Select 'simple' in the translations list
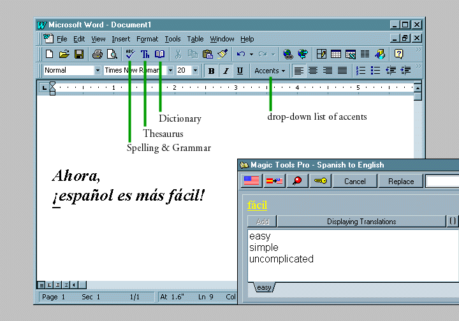Screen dimensions: 459x321 coord(264,248)
